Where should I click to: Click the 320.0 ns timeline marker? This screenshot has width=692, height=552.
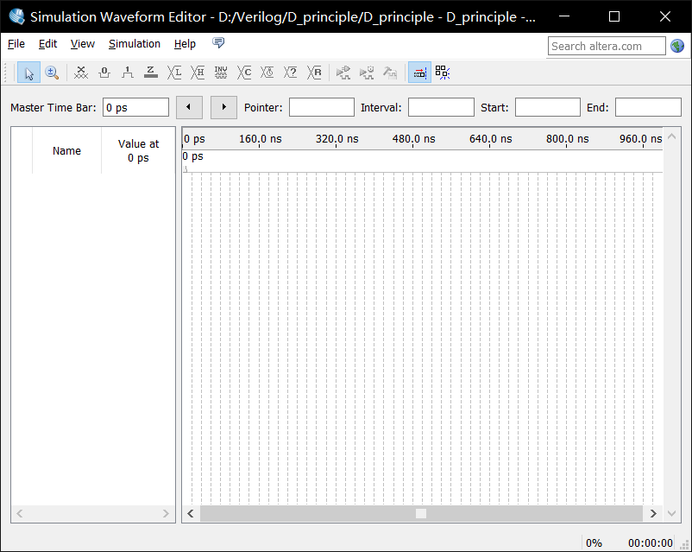[x=337, y=139]
